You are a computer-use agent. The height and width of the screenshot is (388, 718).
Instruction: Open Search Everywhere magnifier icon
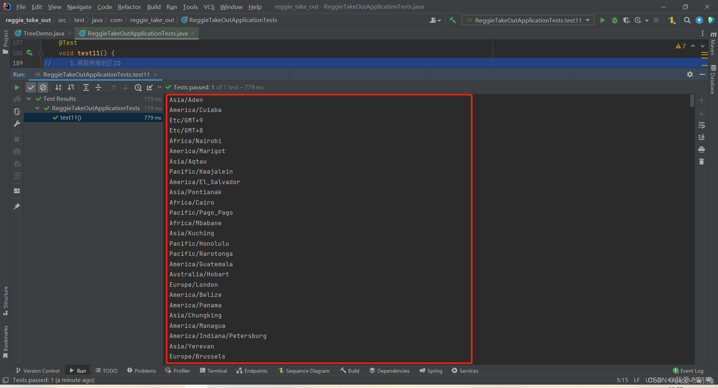tap(687, 20)
